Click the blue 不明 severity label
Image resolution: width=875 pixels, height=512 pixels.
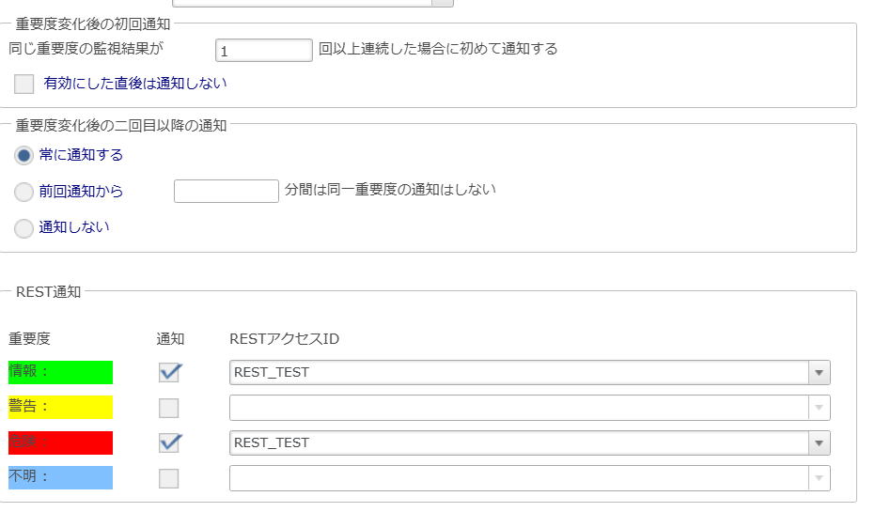[60, 477]
